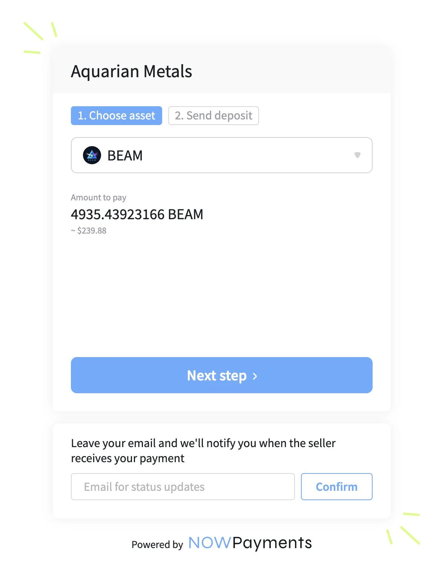Click the highlighted step one badge
Image resolution: width=442 pixels, height=568 pixels.
point(116,116)
